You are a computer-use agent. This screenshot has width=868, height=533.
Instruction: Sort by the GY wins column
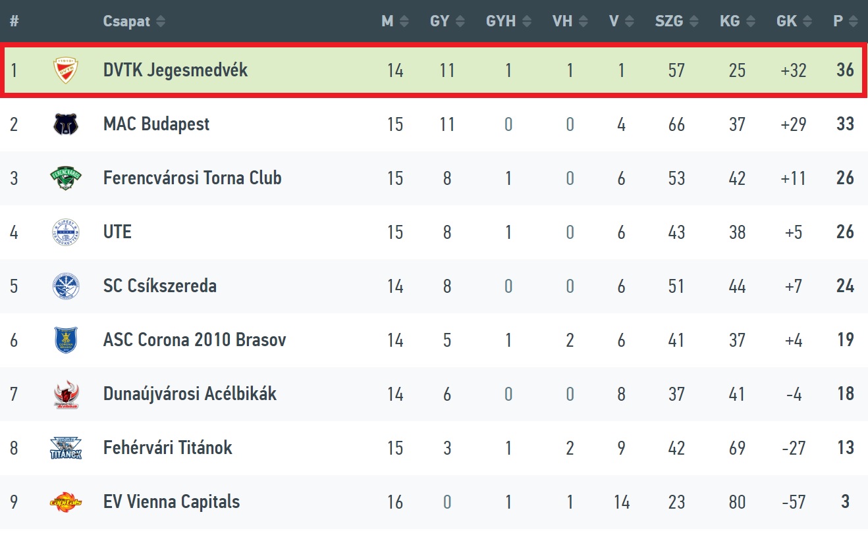coord(447,22)
